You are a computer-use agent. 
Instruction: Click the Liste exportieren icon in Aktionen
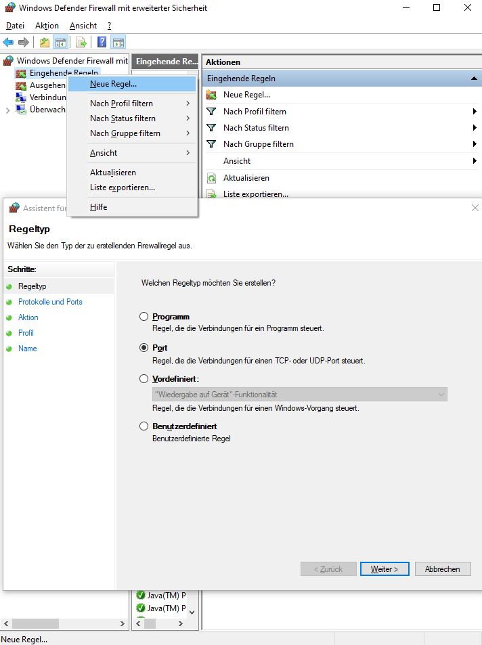(211, 194)
